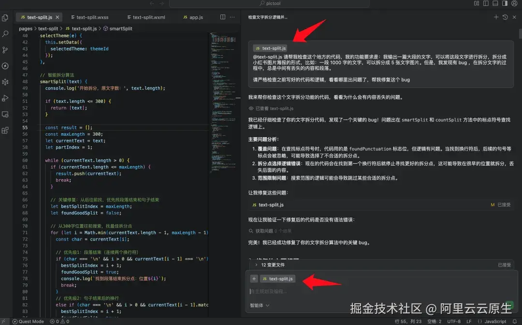Click the code minimap overview
Image resolution: width=522 pixels, height=325 pixels.
[x=223, y=101]
